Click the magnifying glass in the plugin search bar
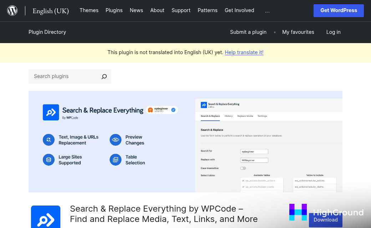371x228 pixels. click(104, 76)
